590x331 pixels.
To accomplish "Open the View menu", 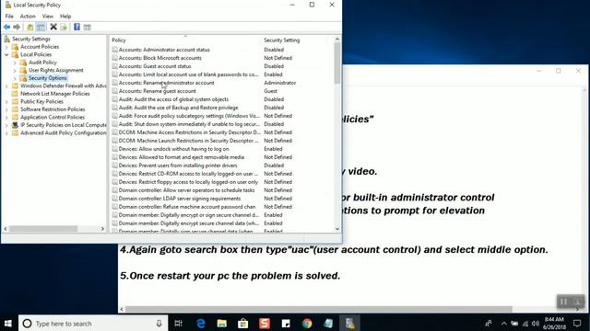I will click(x=47, y=17).
